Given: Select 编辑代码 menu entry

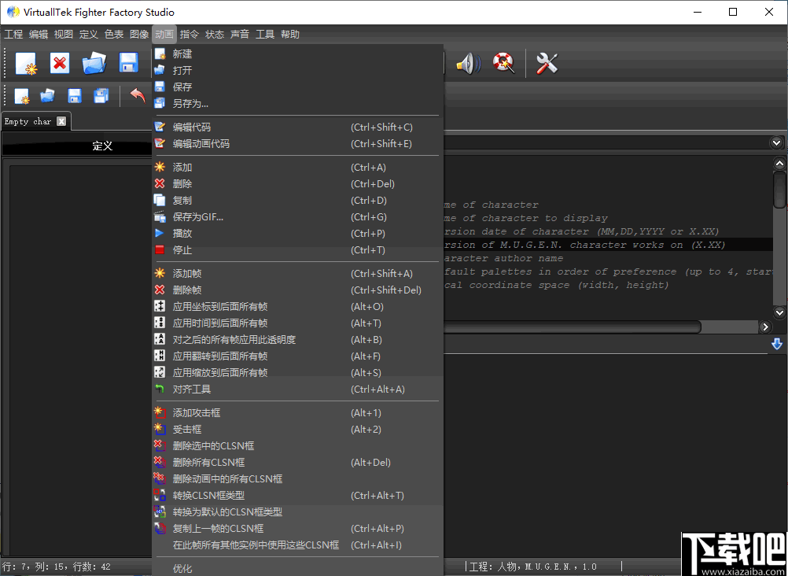Looking at the screenshot, I should point(297,127).
